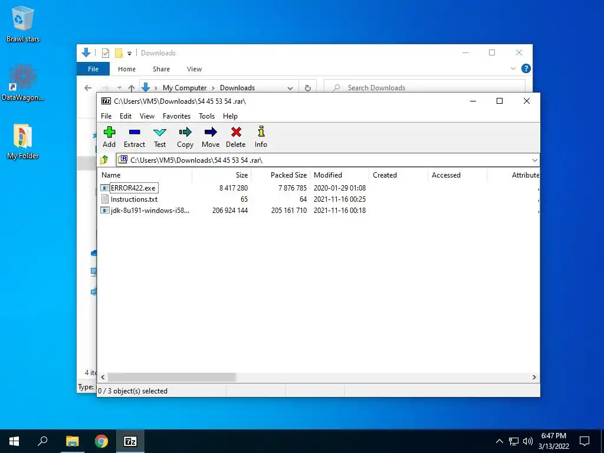Click the taskbar clock and date
Viewport: 604px width, 453px height.
553,441
